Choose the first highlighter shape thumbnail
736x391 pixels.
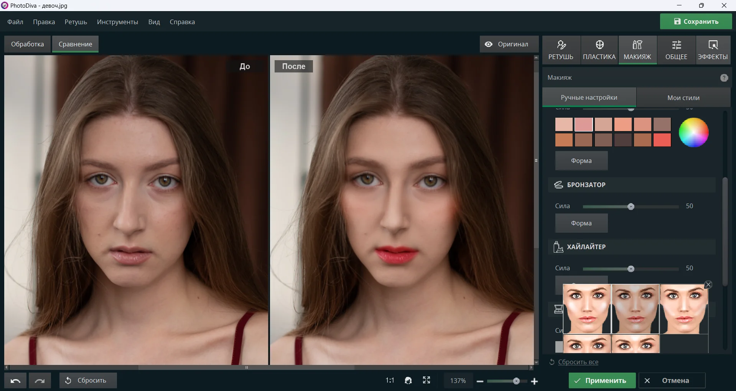pos(587,309)
